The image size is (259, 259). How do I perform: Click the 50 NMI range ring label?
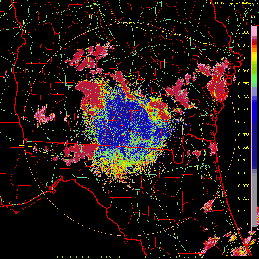point(129,76)
